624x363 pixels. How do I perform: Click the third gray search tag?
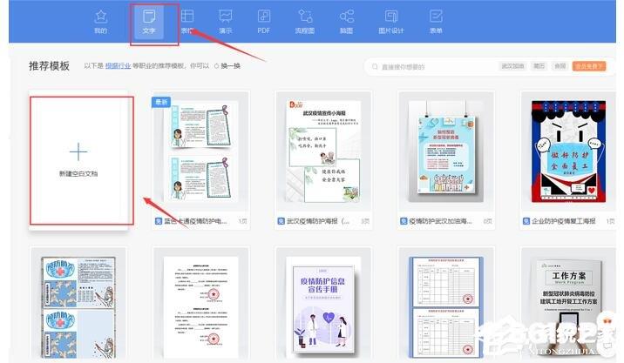point(560,66)
